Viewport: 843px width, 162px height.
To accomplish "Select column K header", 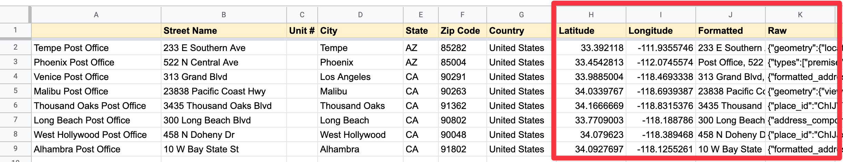I will [x=800, y=15].
